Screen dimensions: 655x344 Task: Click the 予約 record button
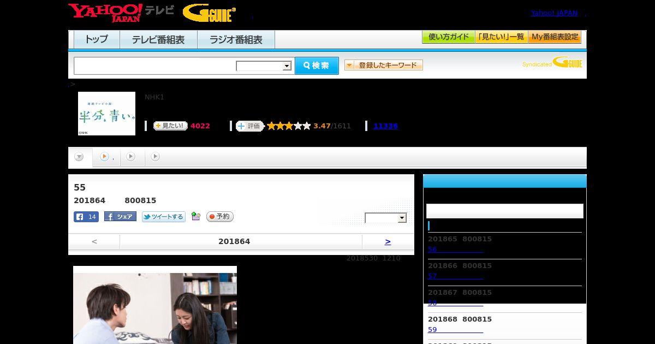tap(220, 217)
